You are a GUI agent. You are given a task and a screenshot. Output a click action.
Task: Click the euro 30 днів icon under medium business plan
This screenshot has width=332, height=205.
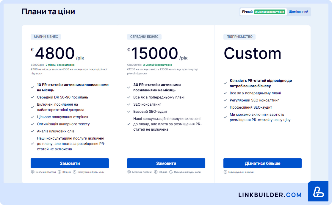(156, 172)
